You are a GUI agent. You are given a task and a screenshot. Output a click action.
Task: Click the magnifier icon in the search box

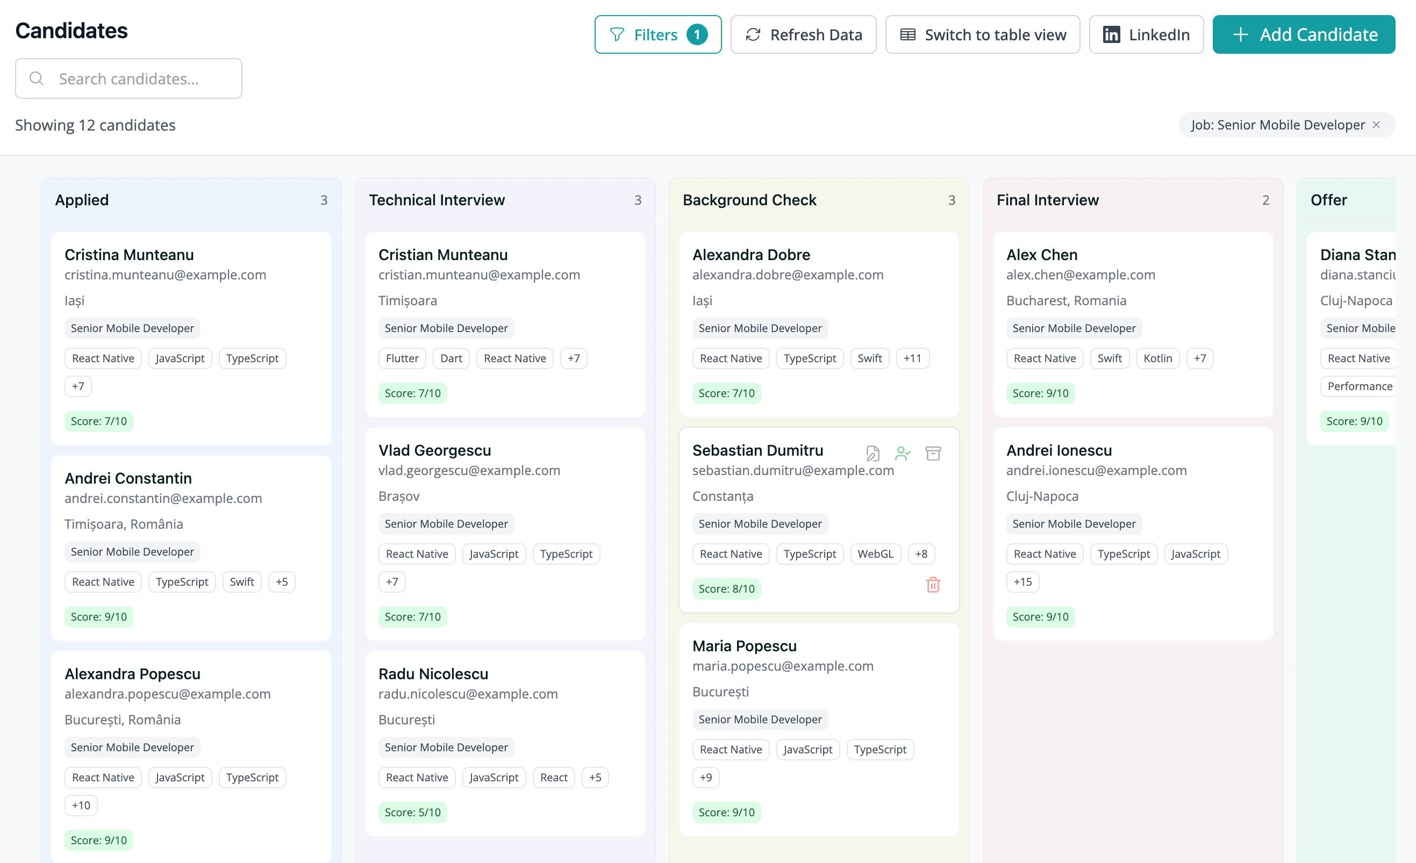pyautogui.click(x=36, y=78)
